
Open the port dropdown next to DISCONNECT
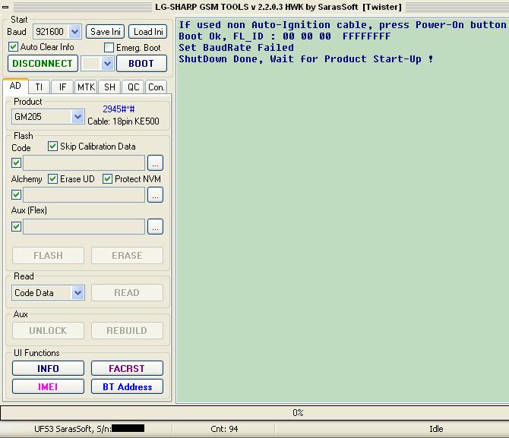click(107, 63)
